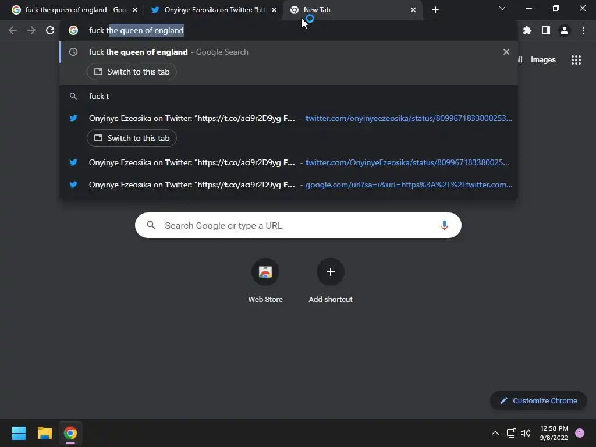Click the Chrome taskbar icon

coord(70,433)
